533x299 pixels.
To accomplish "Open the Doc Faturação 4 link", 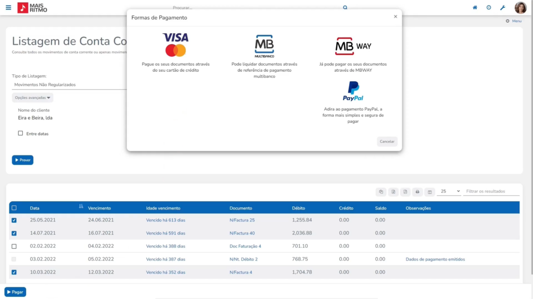I will [x=246, y=246].
